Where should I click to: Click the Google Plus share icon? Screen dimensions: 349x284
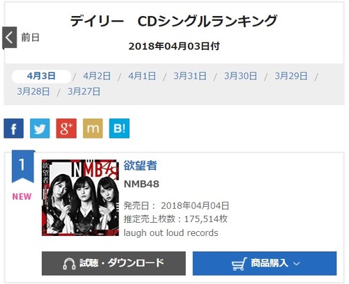(66, 128)
